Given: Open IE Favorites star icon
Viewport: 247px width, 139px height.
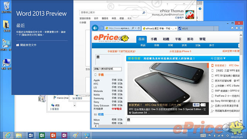Looking at the screenshot, I should point(237,28).
